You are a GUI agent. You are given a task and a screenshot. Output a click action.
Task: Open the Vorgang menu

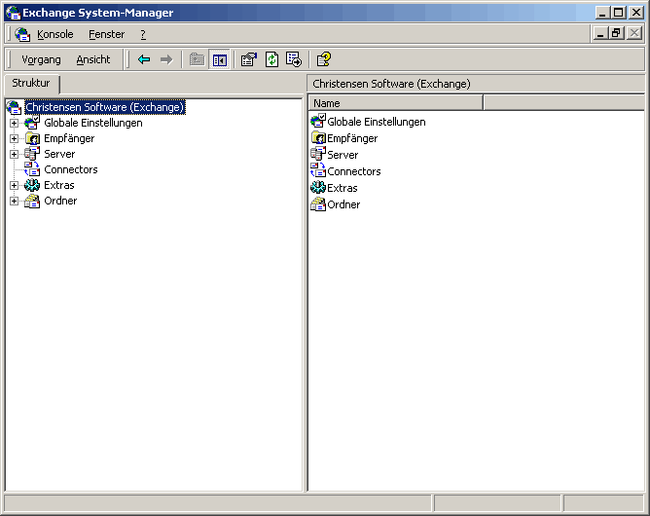[x=41, y=59]
